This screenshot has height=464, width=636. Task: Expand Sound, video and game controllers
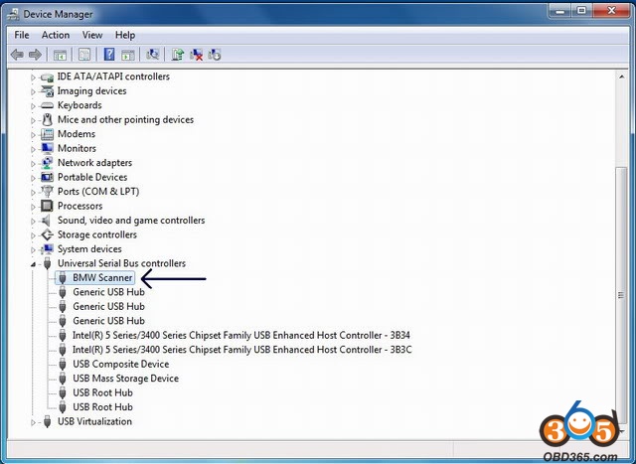click(33, 221)
